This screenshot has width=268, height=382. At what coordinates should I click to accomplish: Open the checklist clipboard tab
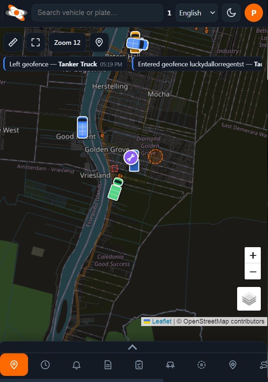point(139,365)
